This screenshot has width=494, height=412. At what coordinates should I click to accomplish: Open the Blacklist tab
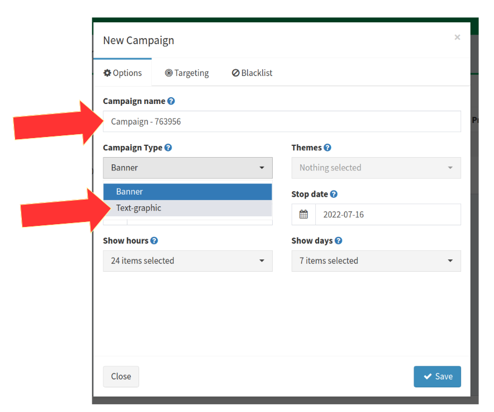coord(252,73)
